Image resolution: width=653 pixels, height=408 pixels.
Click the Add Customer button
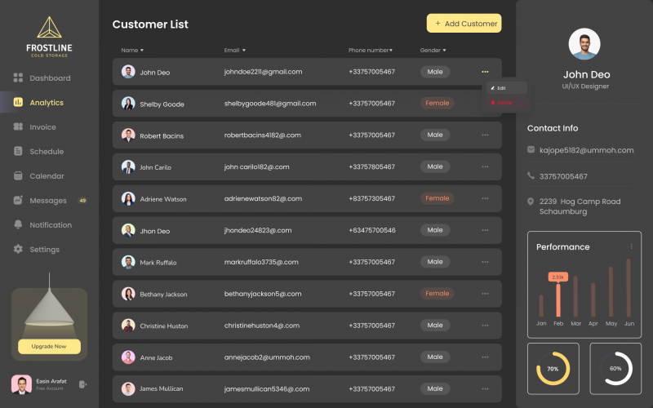click(464, 24)
